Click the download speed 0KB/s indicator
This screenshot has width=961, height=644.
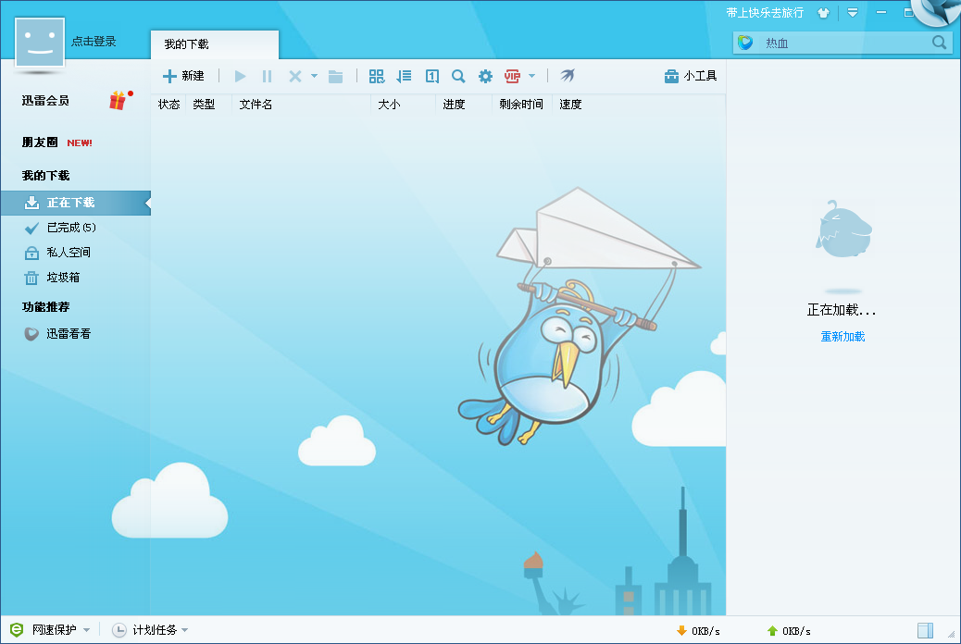coord(698,630)
